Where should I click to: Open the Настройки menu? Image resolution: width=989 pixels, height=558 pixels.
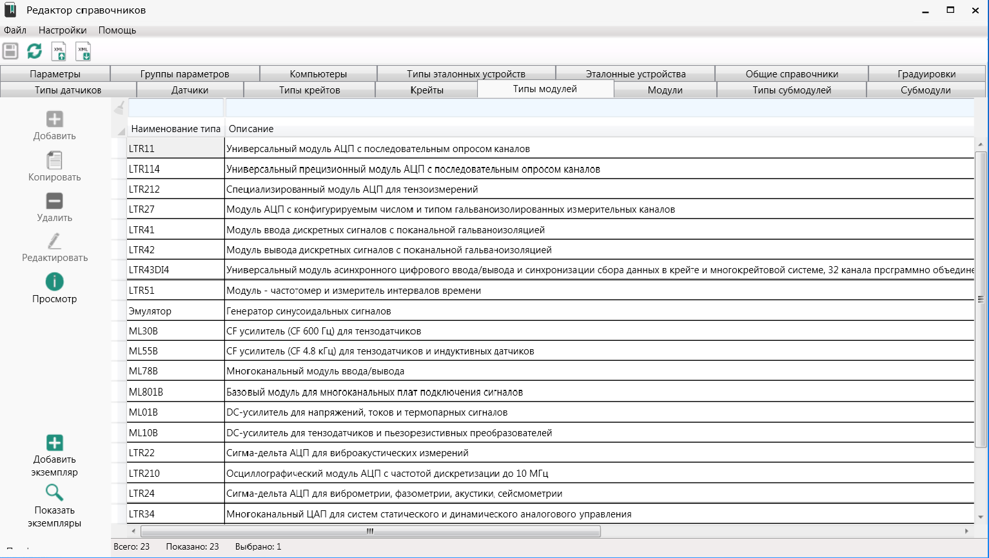click(63, 30)
